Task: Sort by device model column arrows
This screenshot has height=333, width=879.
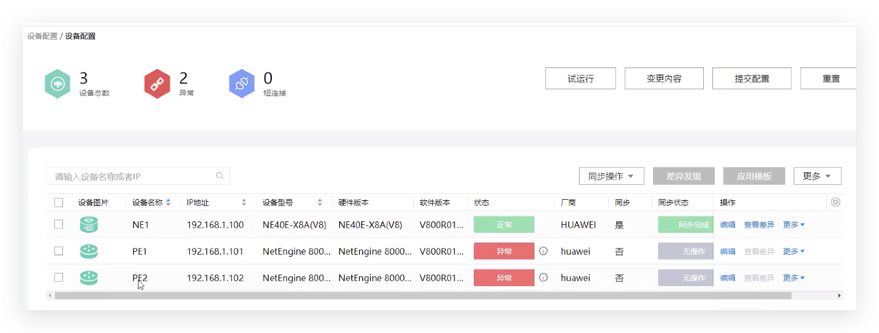Action: pos(320,203)
